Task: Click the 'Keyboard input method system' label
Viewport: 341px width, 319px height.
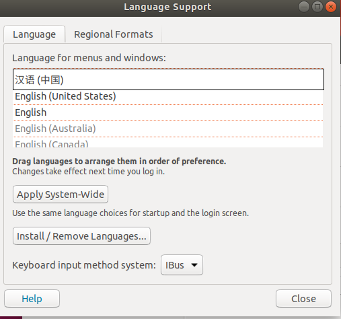Action: 84,265
